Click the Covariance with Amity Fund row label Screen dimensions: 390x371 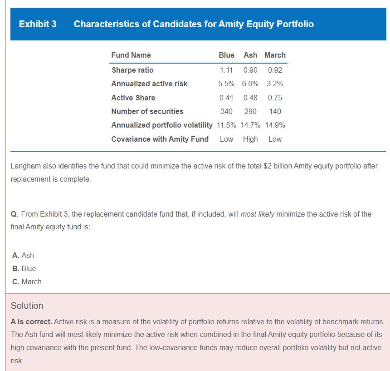coord(160,139)
